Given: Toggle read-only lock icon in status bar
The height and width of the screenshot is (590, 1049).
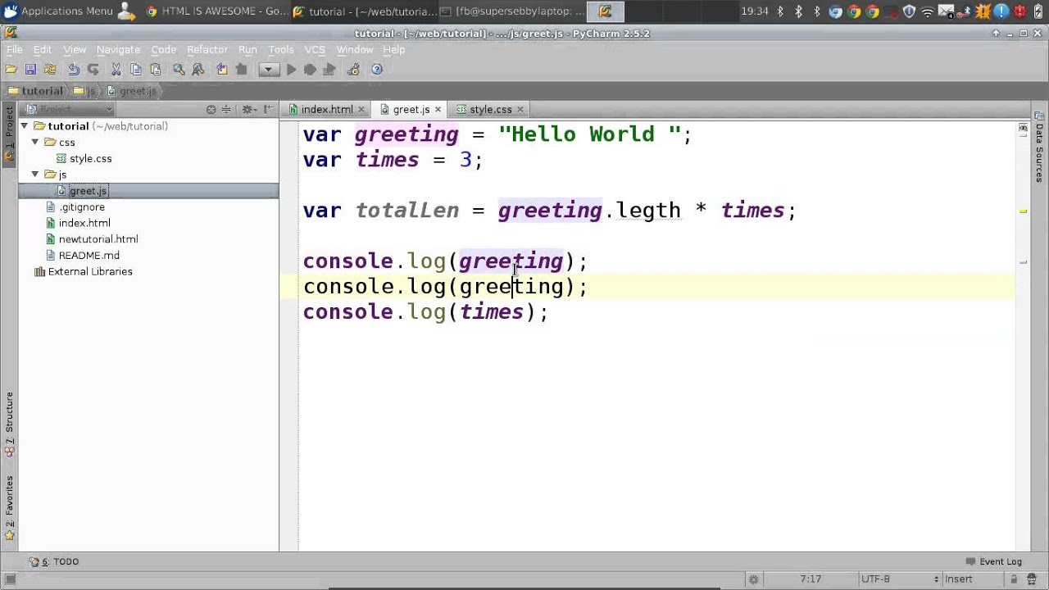Looking at the screenshot, I should 1014,579.
